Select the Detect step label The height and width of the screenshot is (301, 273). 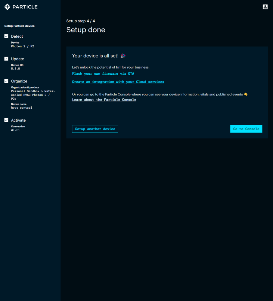tap(17, 36)
